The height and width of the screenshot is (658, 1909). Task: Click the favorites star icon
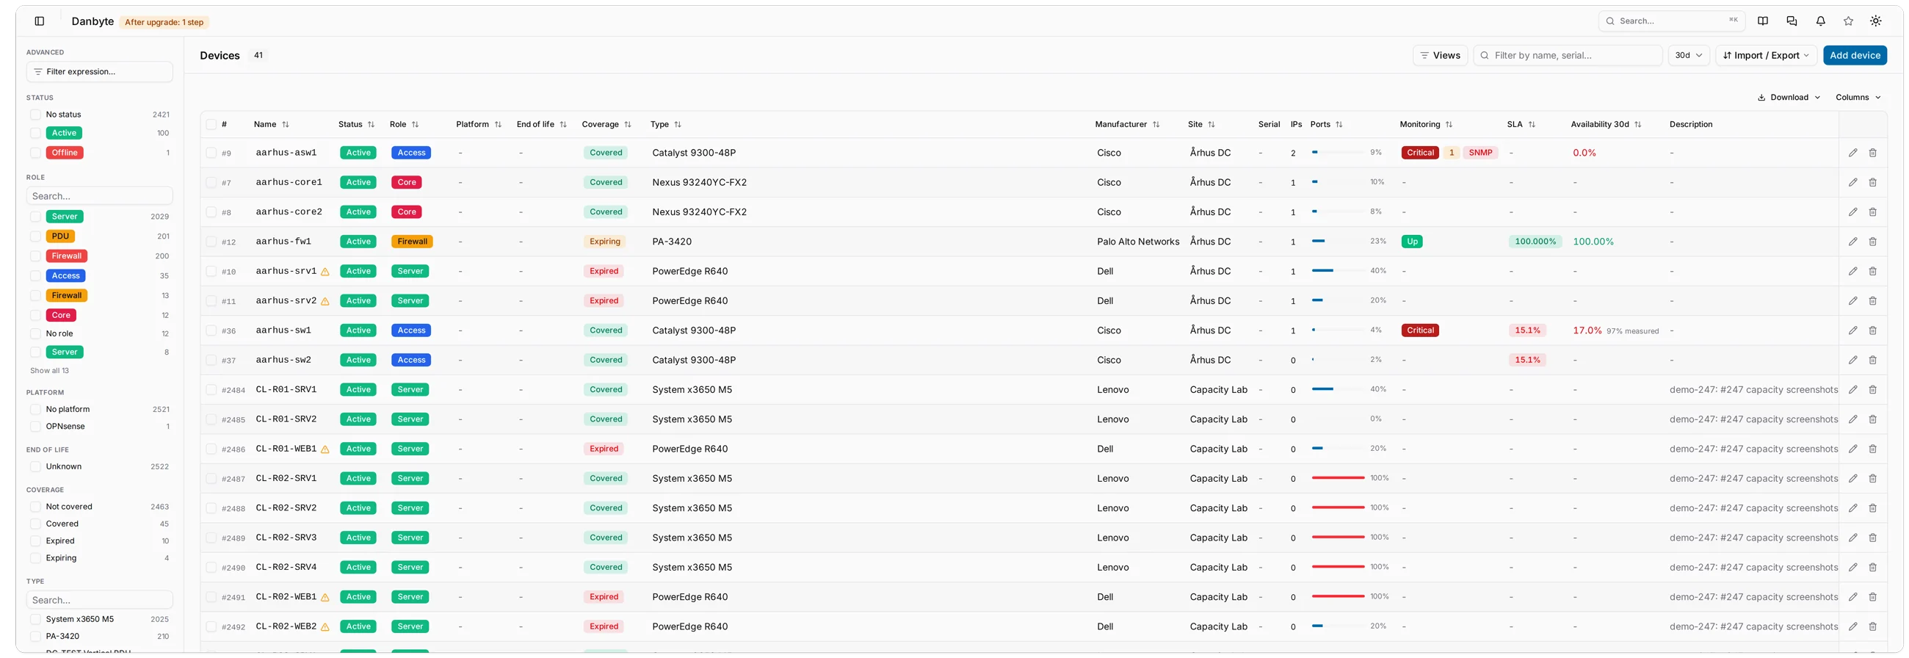[1848, 21]
